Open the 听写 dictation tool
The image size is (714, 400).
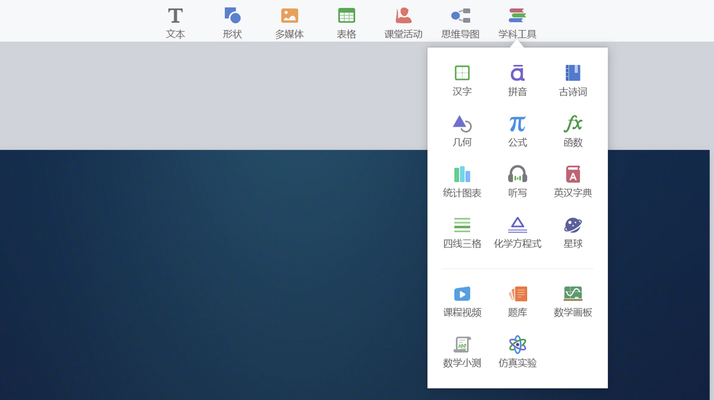coord(518,182)
